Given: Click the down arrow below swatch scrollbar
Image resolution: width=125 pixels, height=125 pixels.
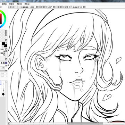Looking at the screenshot, I should [6, 40].
